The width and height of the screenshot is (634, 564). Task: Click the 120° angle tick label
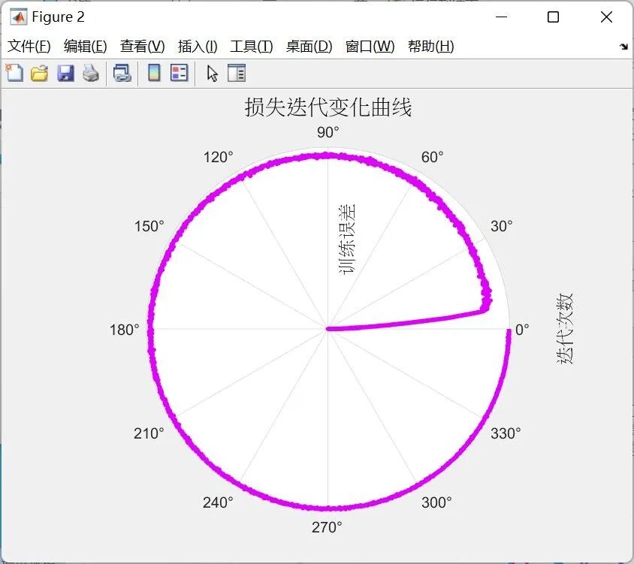219,157
